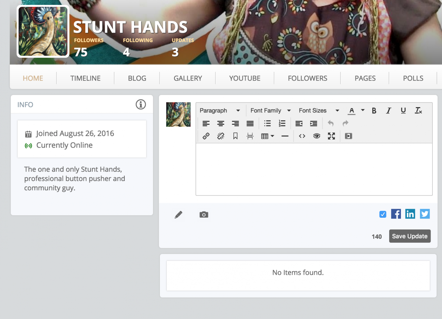
Task: Uncheck the social sharing checkbox
Action: [383, 214]
